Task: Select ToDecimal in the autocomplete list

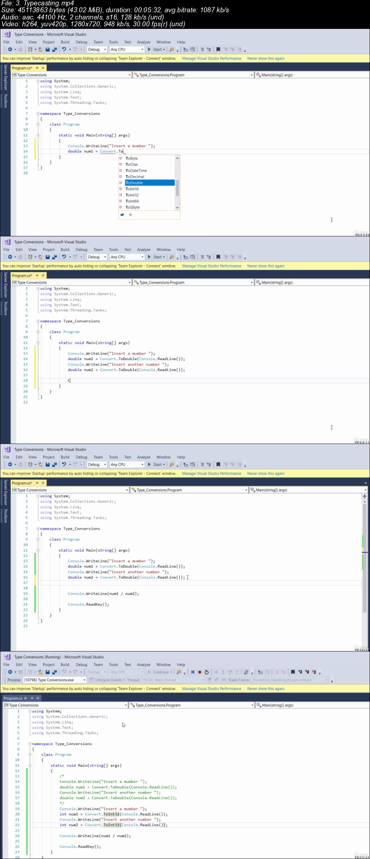Action: (135, 177)
